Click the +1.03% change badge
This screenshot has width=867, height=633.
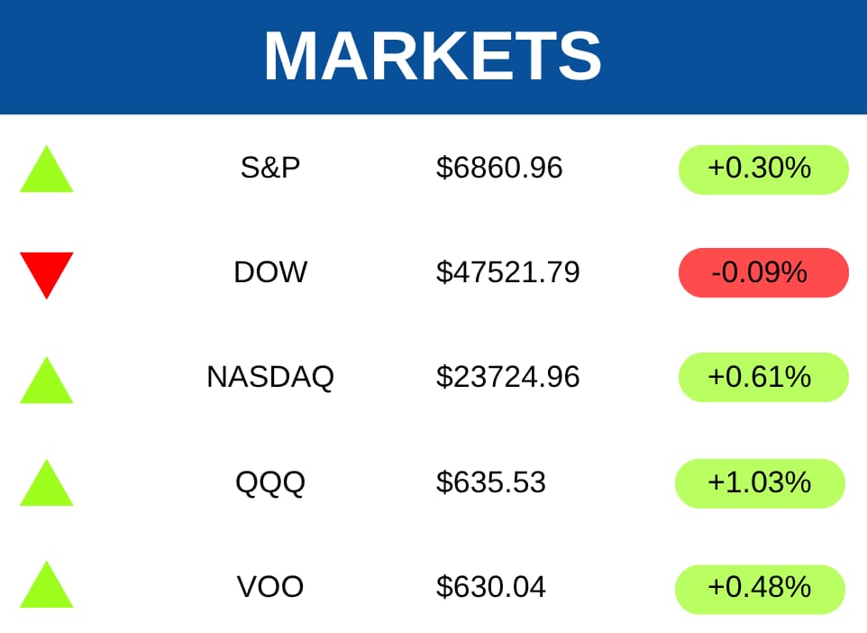760,483
